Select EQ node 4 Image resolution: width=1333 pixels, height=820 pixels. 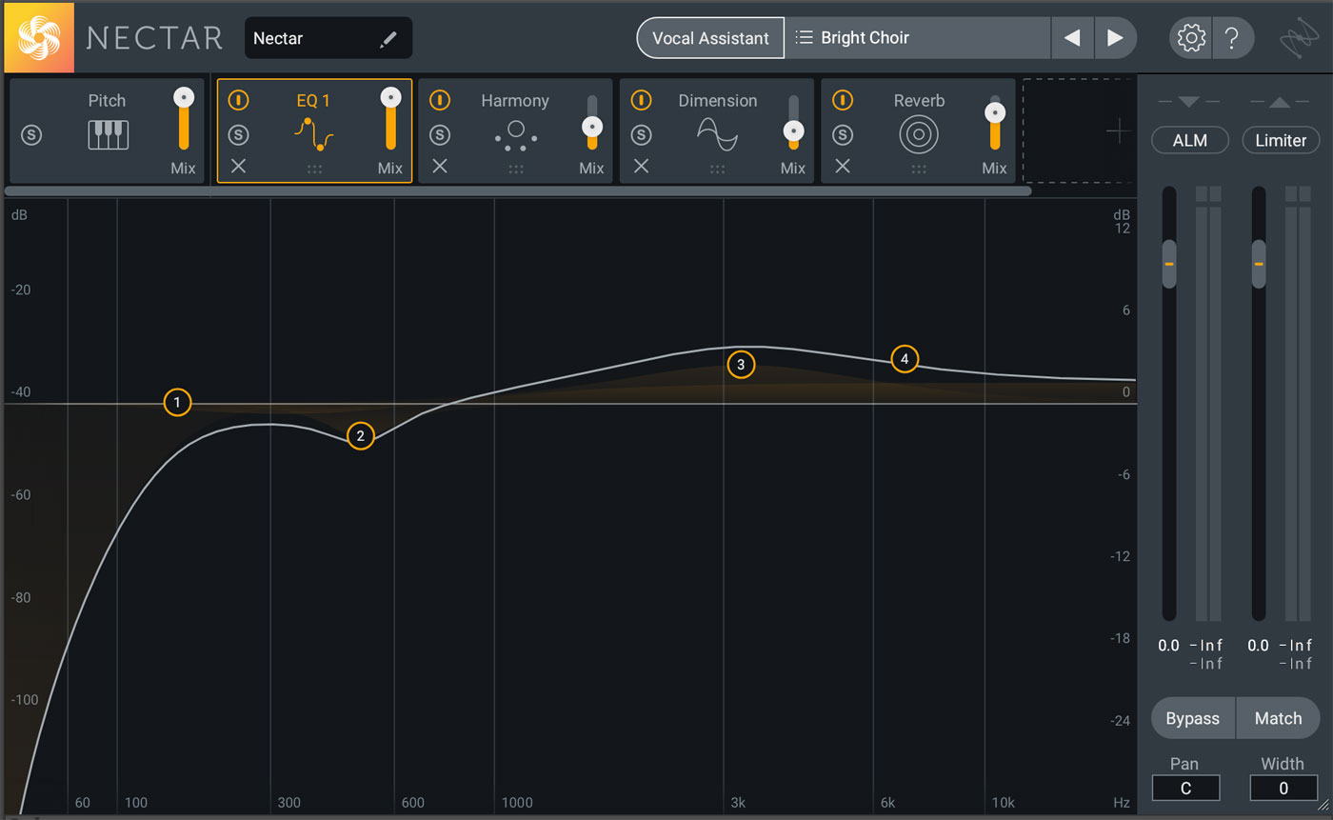point(905,358)
